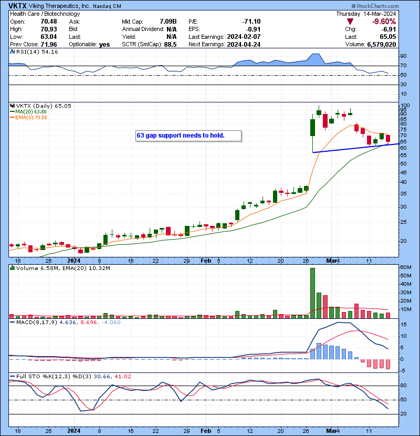420x436 pixels.
Task: Click the Bid: label
Action: click(73, 29)
